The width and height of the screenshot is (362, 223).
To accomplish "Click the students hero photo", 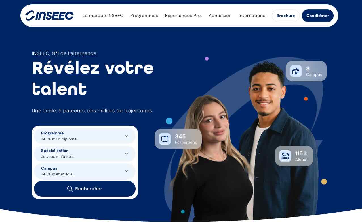I will point(244,141).
